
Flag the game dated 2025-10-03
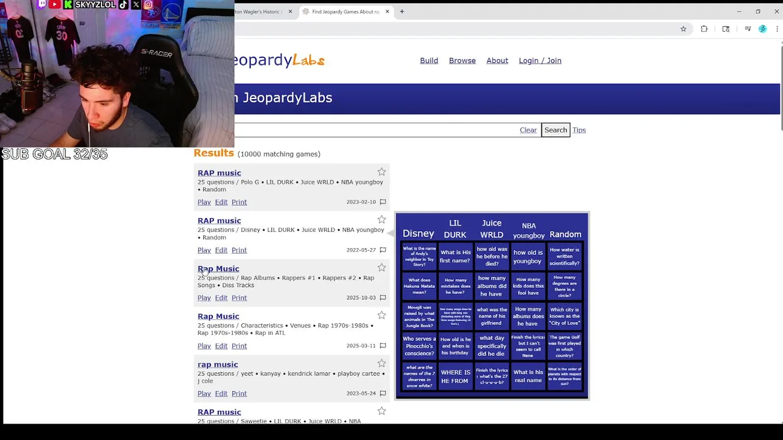pos(383,298)
